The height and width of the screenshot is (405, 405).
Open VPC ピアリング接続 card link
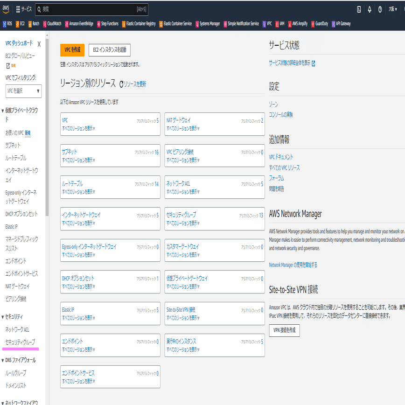(180, 152)
